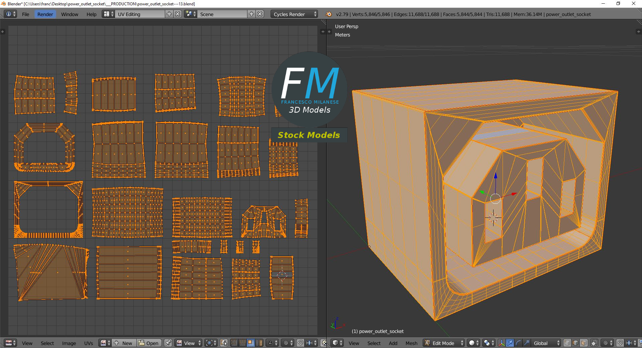The height and width of the screenshot is (348, 642).
Task: Expand the UV editor left panel tab
Action: [x=3, y=31]
